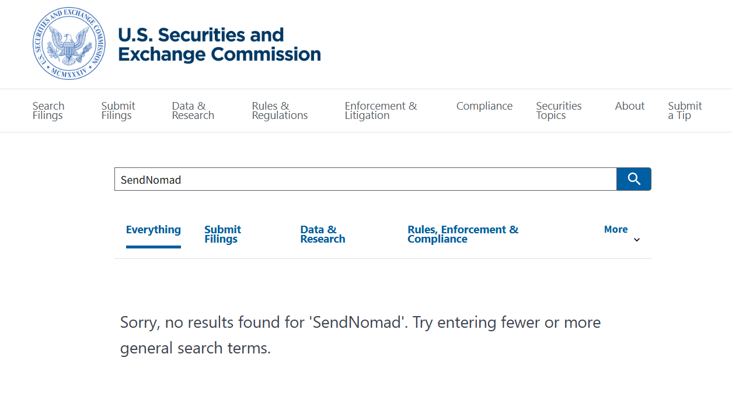Select the U.S. Securities and Exchange Commission title
Screen dimensions: 732x410
click(x=219, y=44)
